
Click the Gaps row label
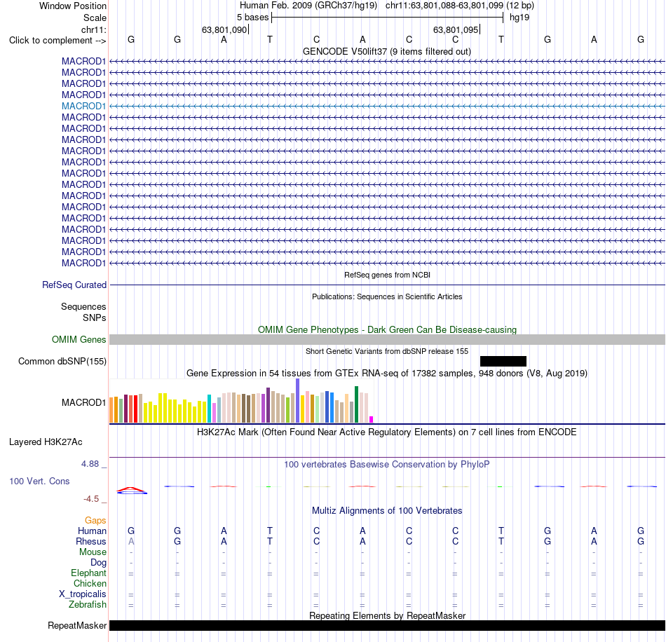coord(95,521)
